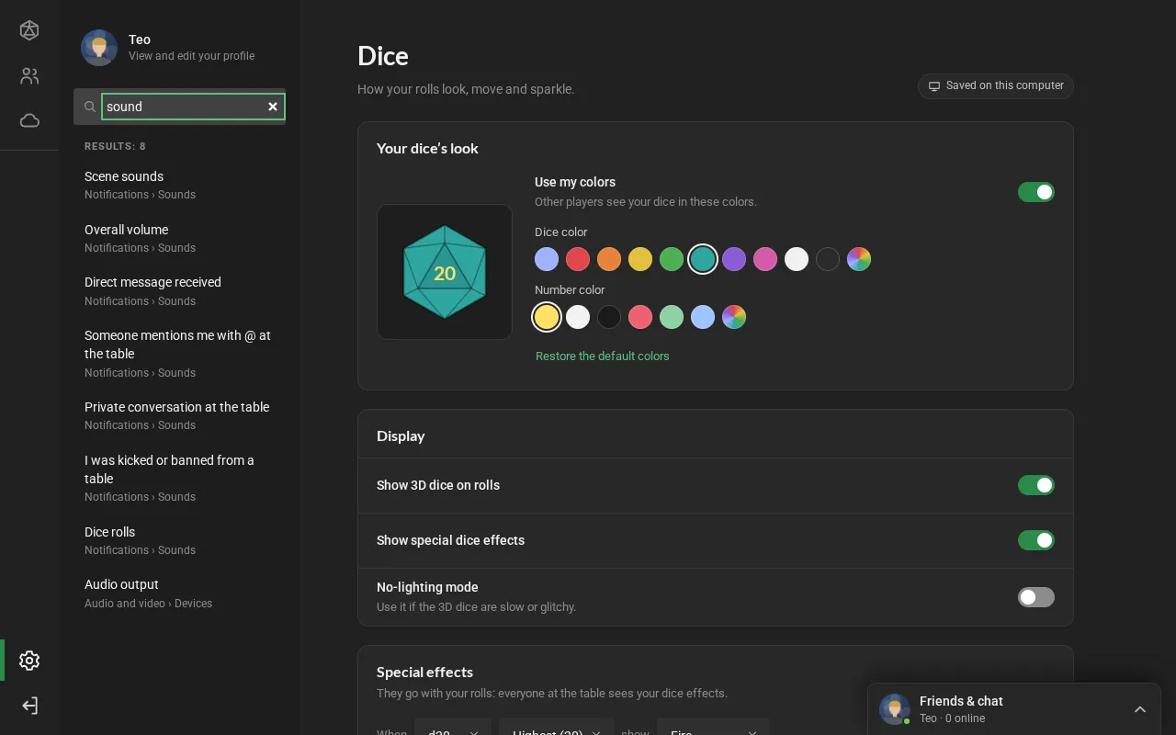This screenshot has height=735, width=1176.
Task: Click the d20 dice preview thumbnail
Action: tap(445, 272)
